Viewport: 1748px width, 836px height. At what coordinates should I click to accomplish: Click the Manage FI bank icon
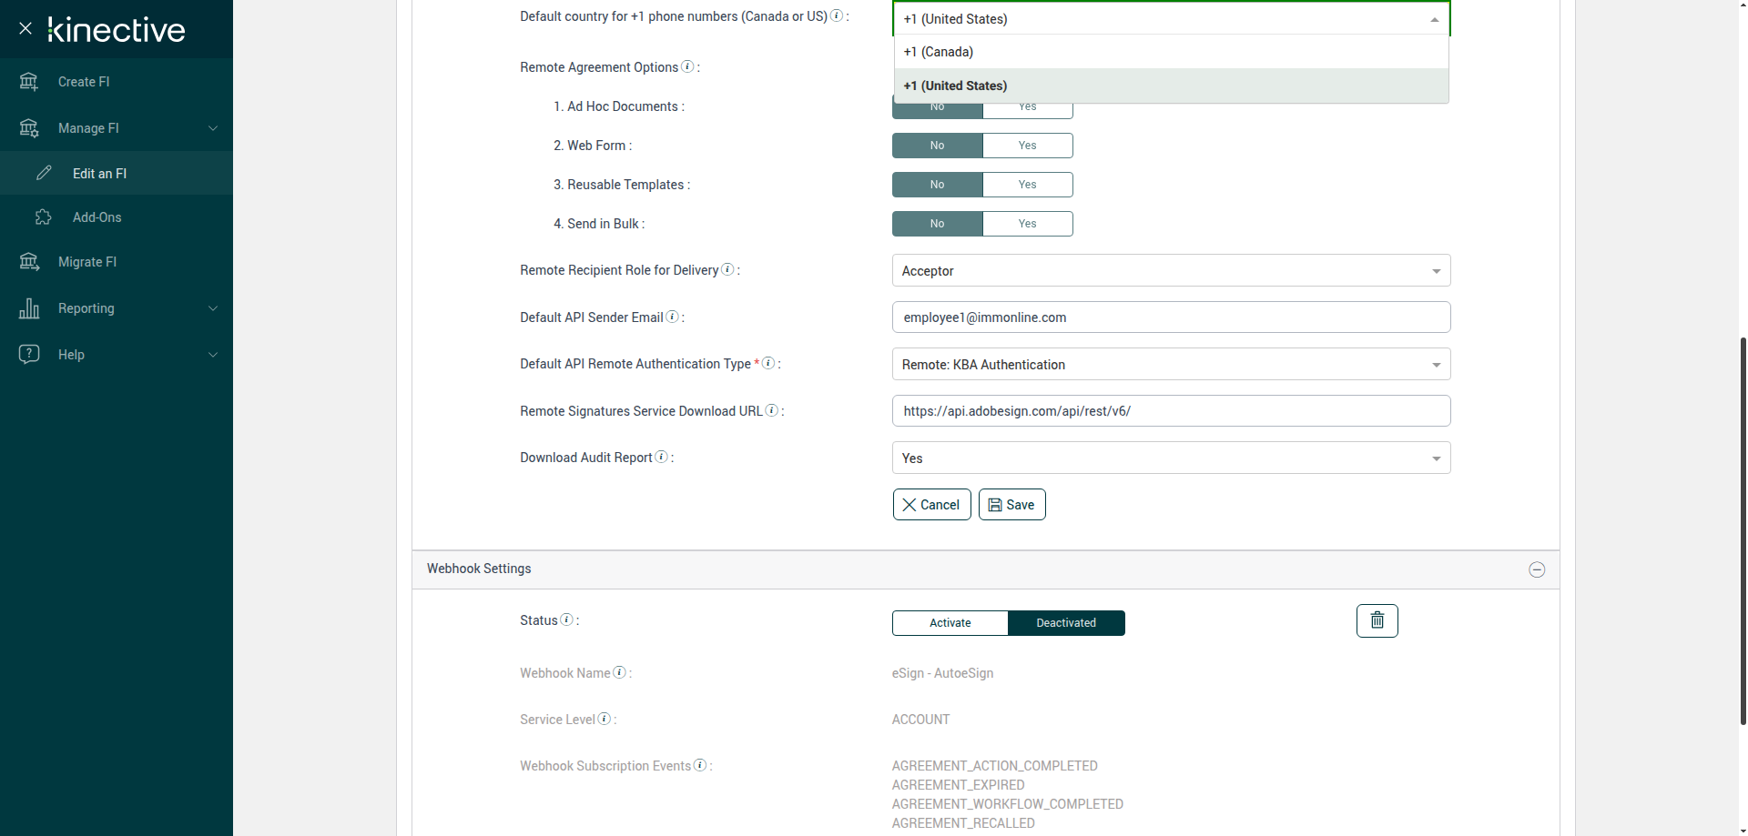coord(29,128)
